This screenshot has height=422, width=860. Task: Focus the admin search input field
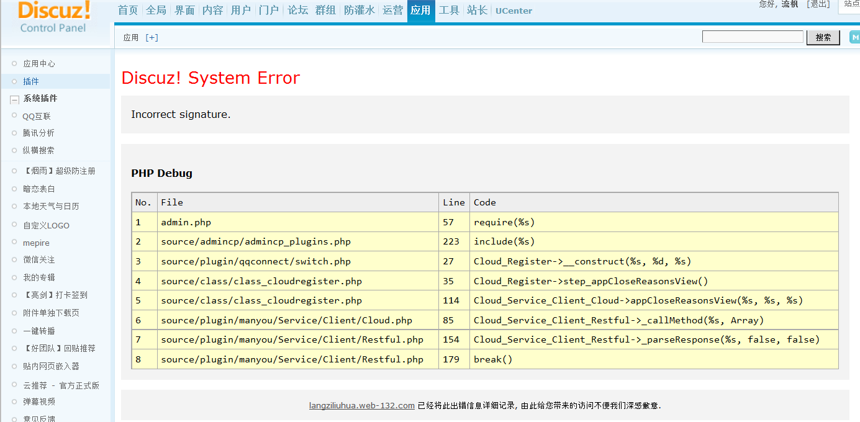pos(753,37)
